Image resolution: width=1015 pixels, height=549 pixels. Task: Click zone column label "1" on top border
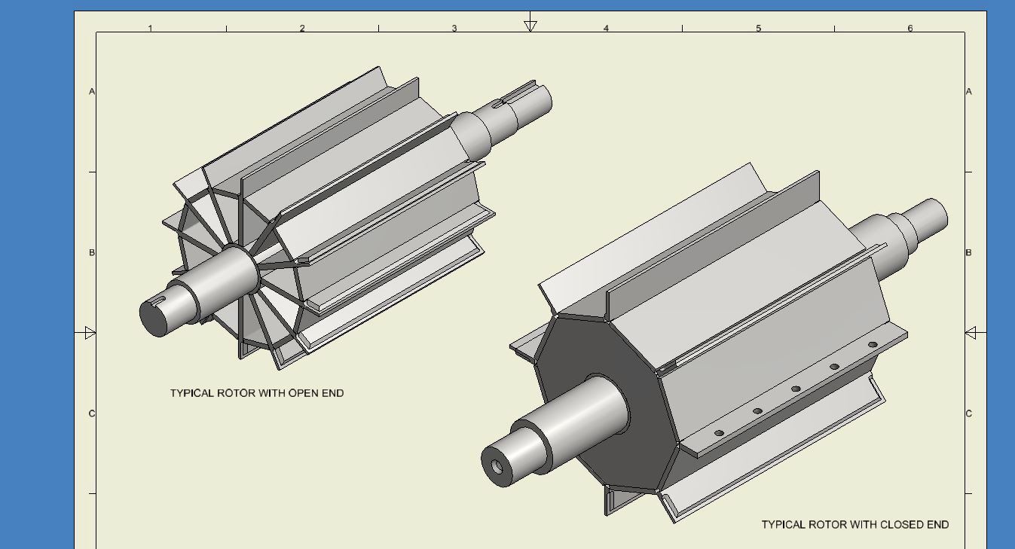(x=150, y=29)
